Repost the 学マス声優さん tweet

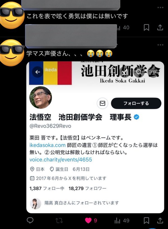[59, 220]
